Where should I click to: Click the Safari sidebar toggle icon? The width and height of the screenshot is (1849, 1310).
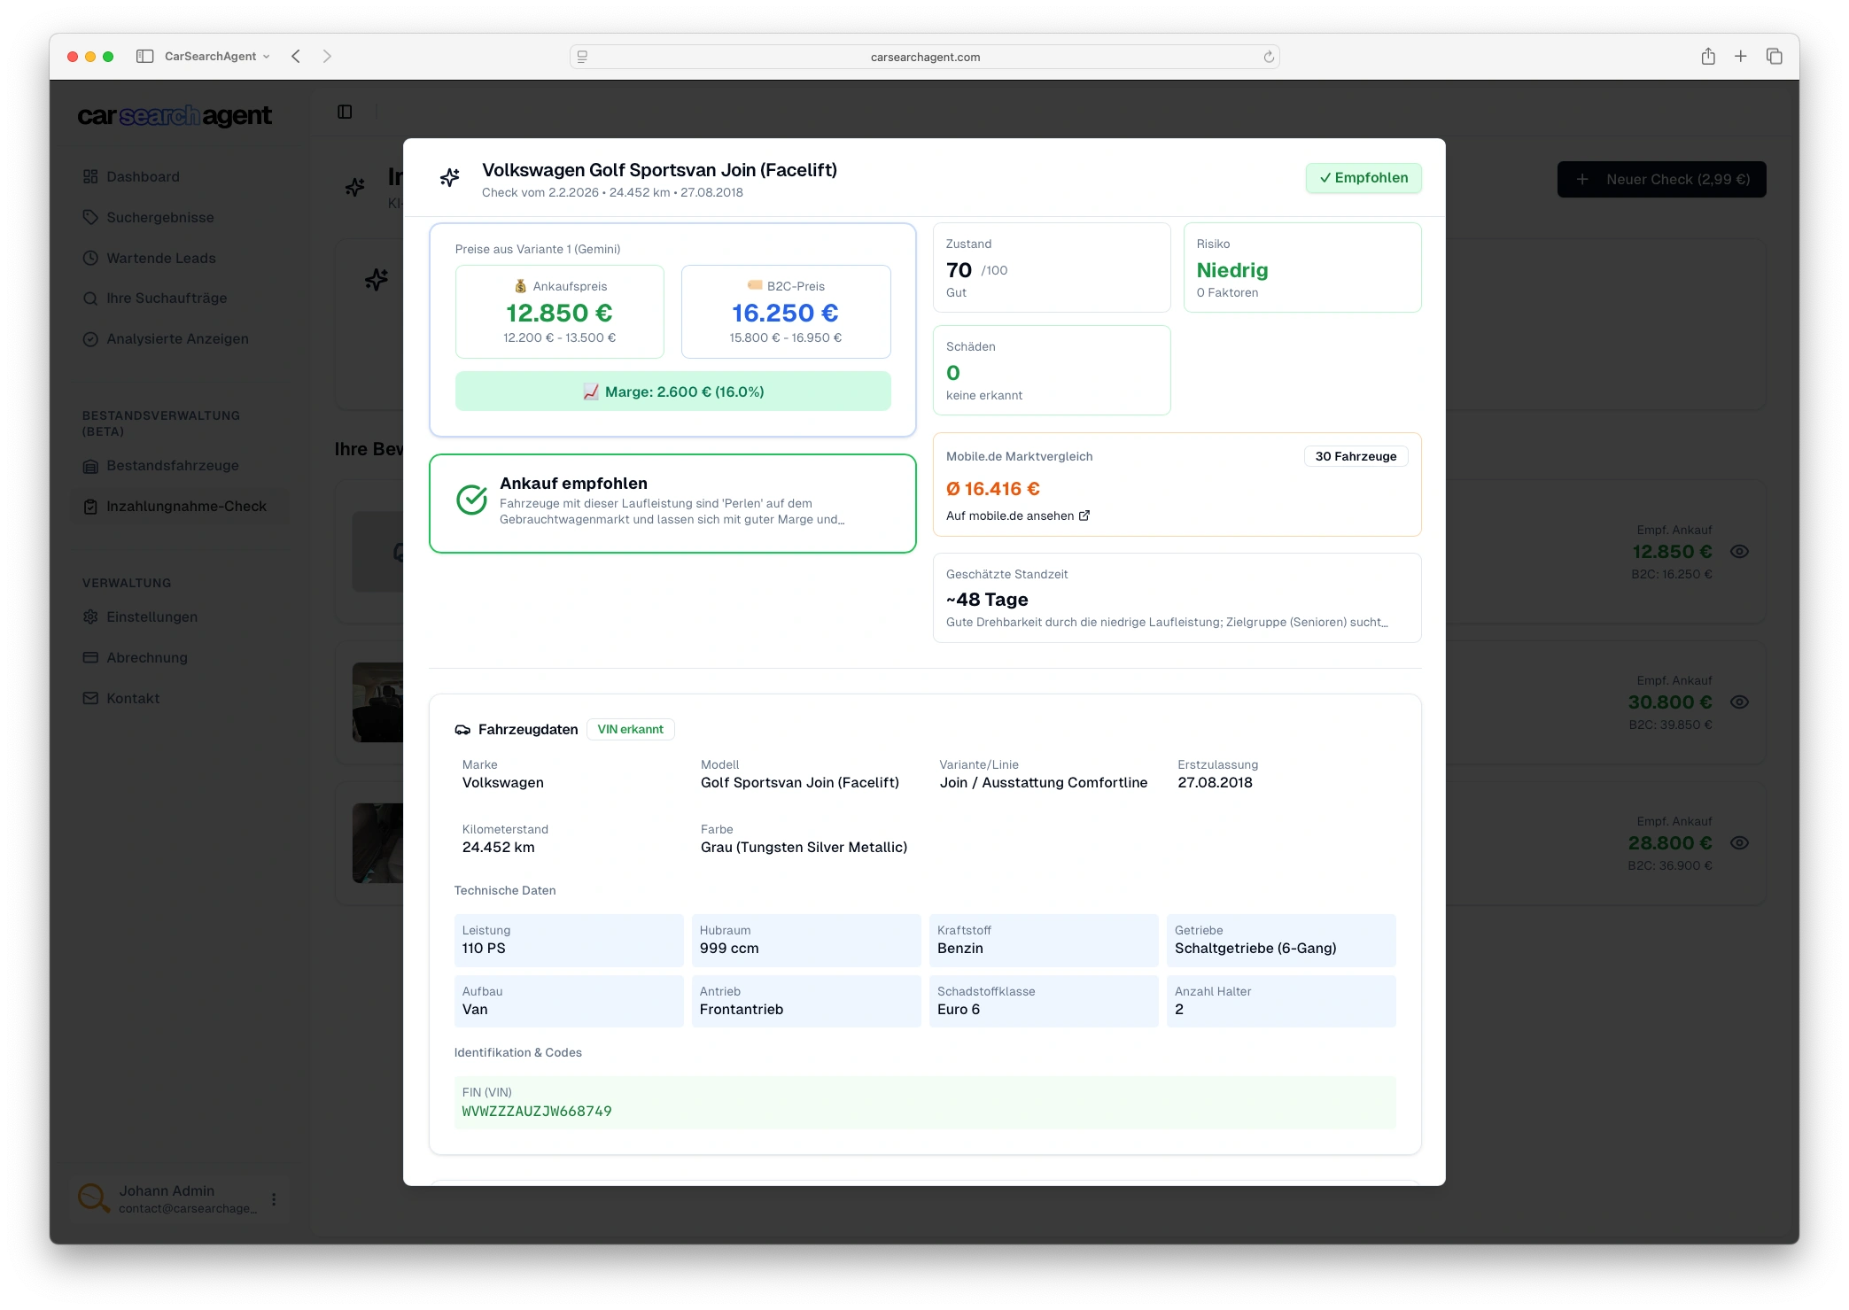pos(144,57)
